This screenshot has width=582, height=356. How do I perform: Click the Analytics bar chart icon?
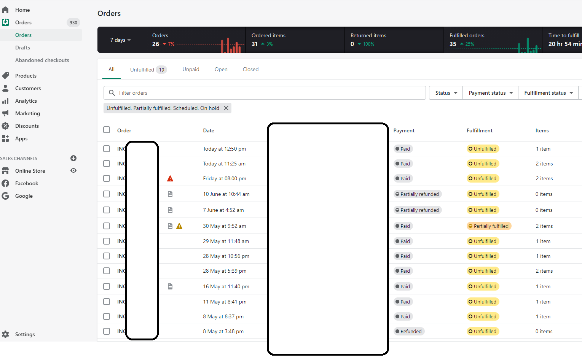click(x=5, y=101)
